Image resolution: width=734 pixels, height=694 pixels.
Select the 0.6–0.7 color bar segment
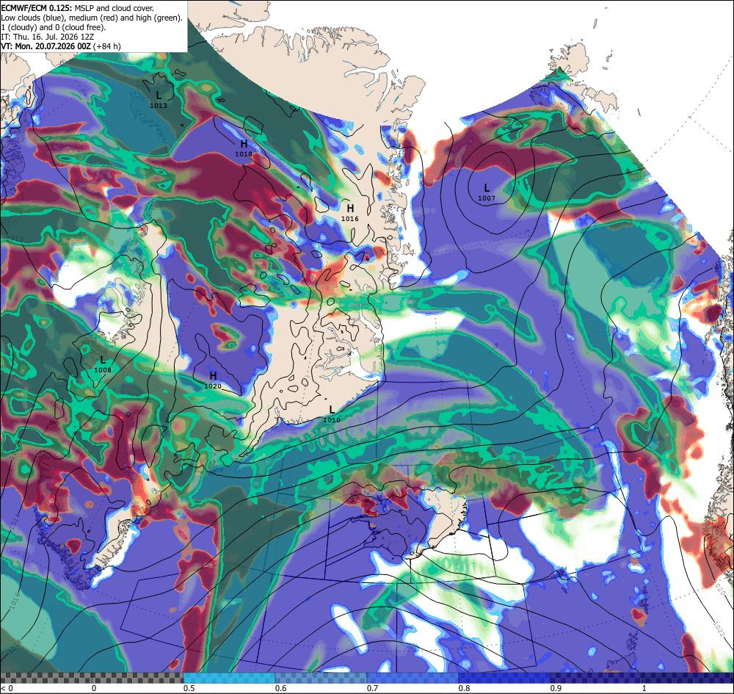pyautogui.click(x=321, y=678)
